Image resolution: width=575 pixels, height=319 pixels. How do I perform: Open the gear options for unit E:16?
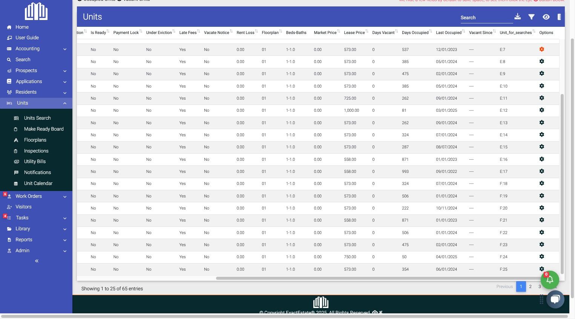click(541, 159)
